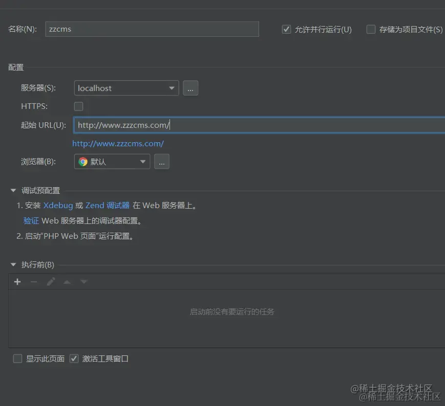445x406 pixels.
Task: Click the 配置 section heading
Action: (x=16, y=67)
